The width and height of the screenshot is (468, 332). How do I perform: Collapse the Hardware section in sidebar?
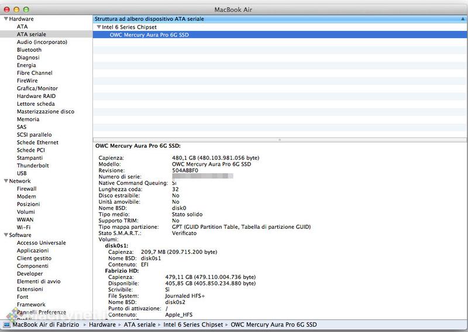[5, 19]
